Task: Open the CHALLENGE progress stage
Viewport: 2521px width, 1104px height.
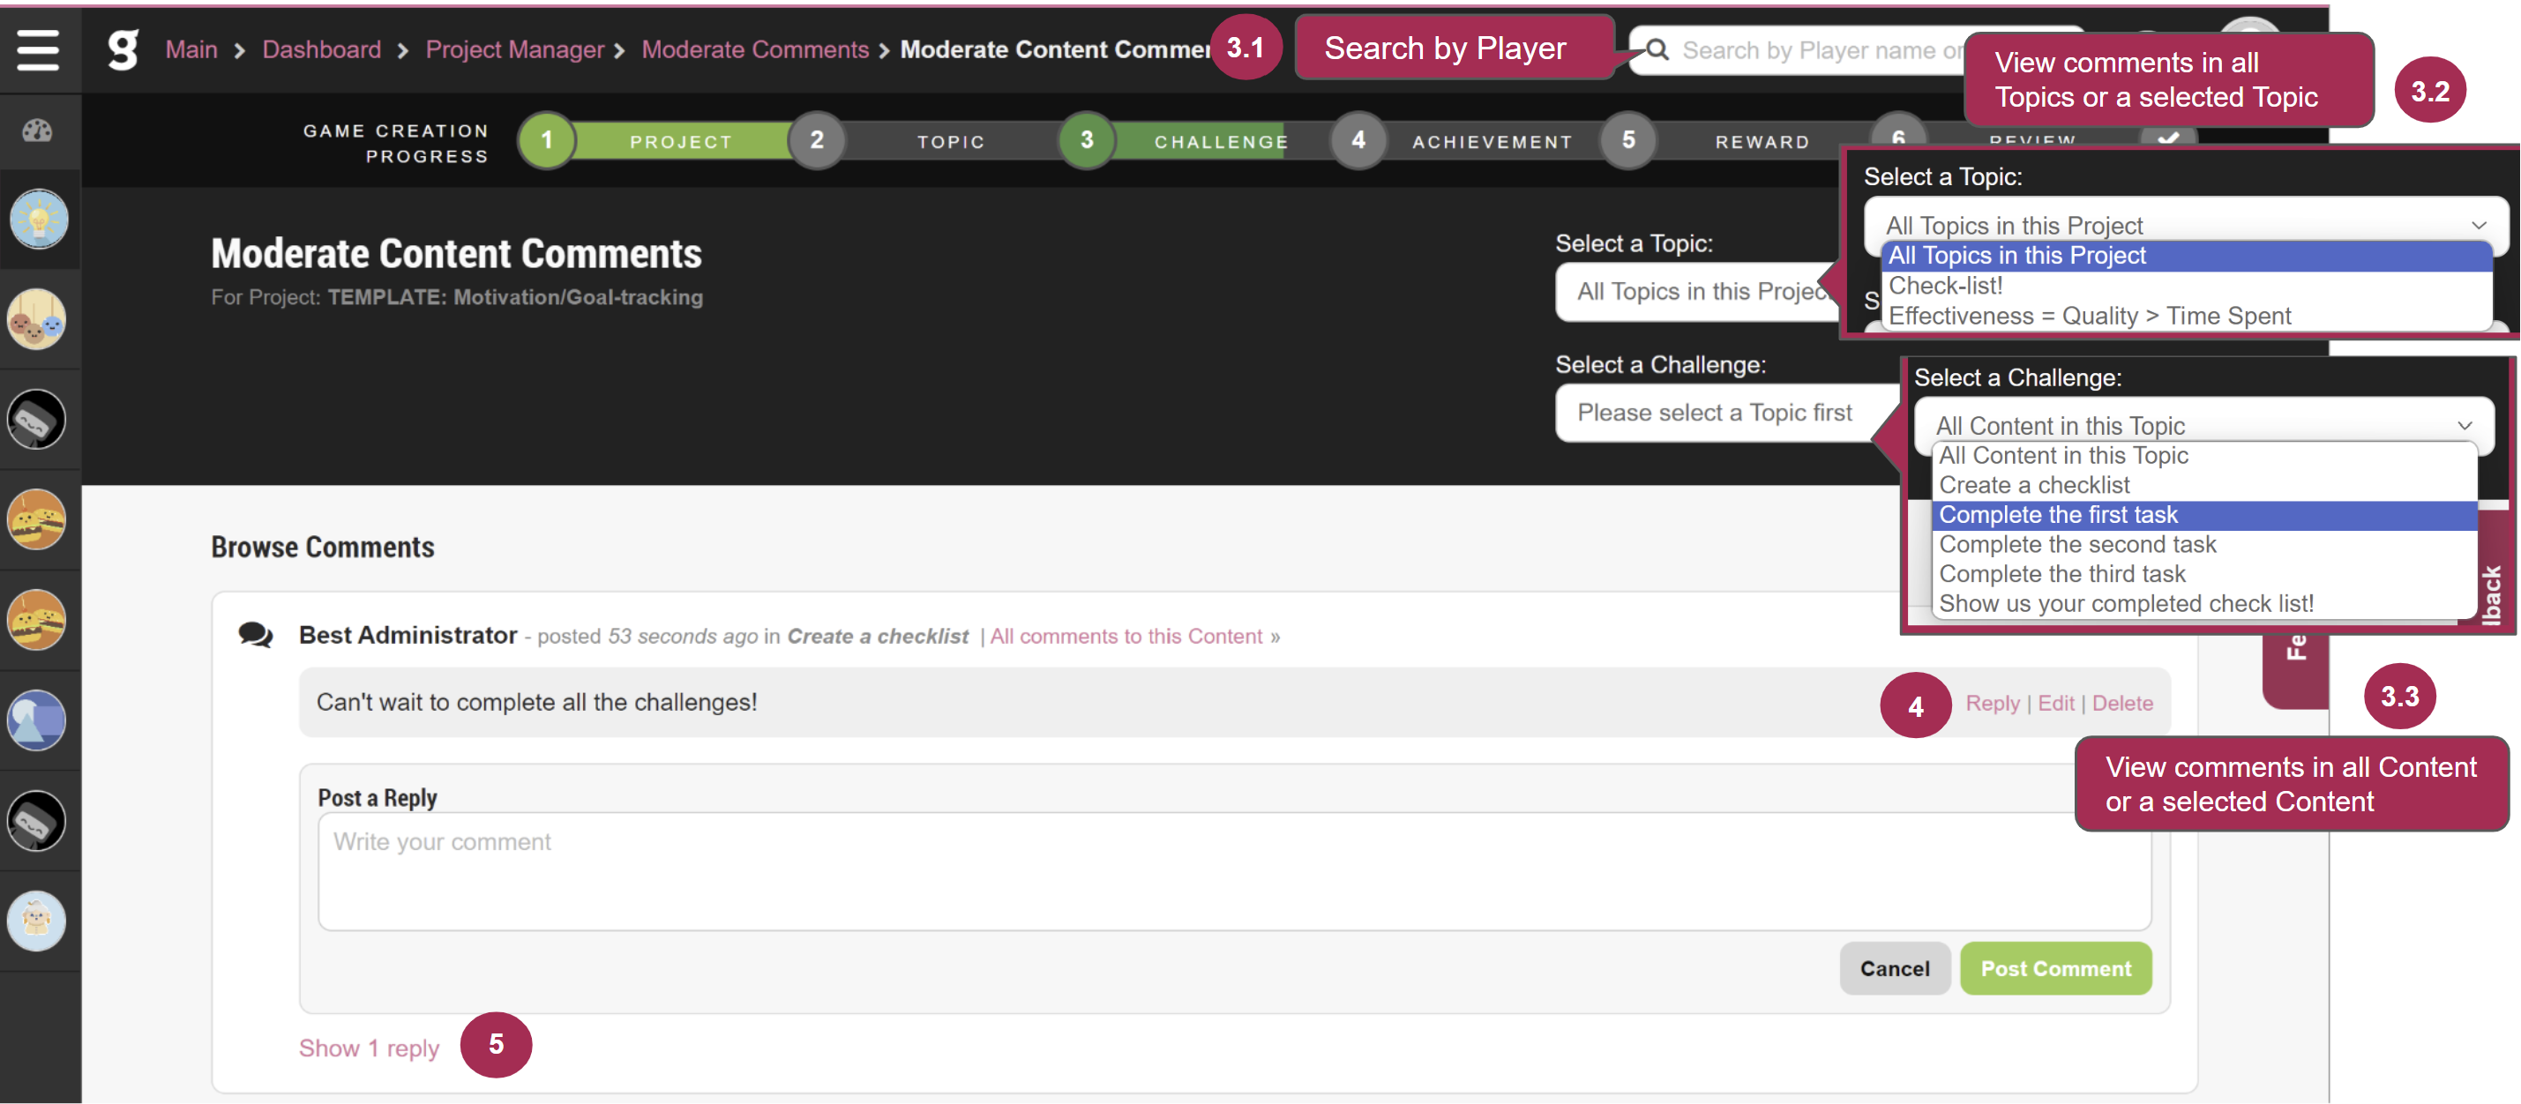Action: point(1222,142)
